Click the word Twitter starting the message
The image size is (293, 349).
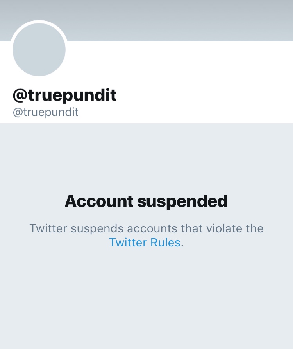48,228
